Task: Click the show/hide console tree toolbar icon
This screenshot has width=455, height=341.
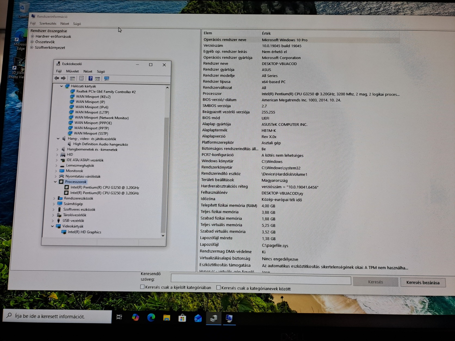Action: point(72,79)
